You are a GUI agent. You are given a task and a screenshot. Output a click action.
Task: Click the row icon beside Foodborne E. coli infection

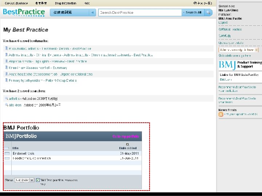pyautogui.click(x=7, y=158)
